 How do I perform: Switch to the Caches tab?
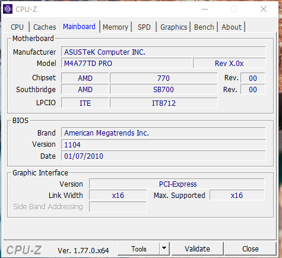(x=45, y=27)
